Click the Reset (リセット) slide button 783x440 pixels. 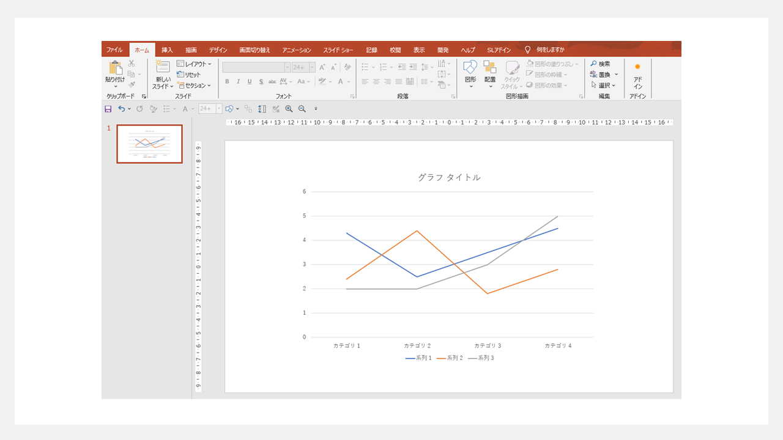point(189,75)
